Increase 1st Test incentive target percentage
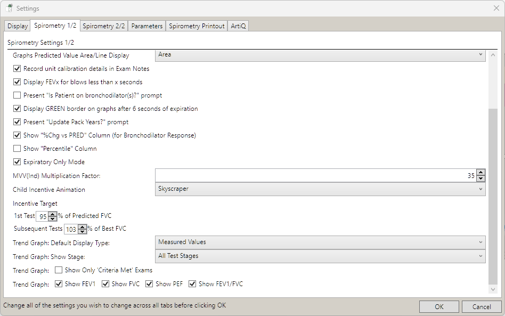The width and height of the screenshot is (505, 316). [52, 214]
